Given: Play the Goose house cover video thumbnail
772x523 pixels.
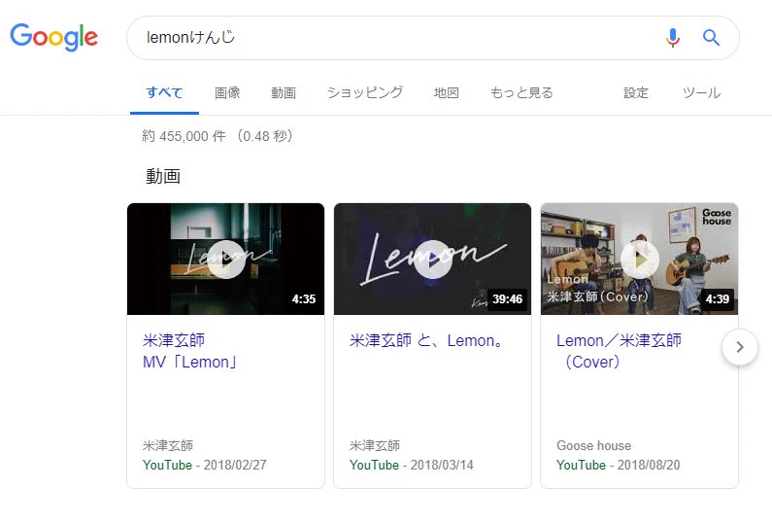Looking at the screenshot, I should tap(640, 260).
